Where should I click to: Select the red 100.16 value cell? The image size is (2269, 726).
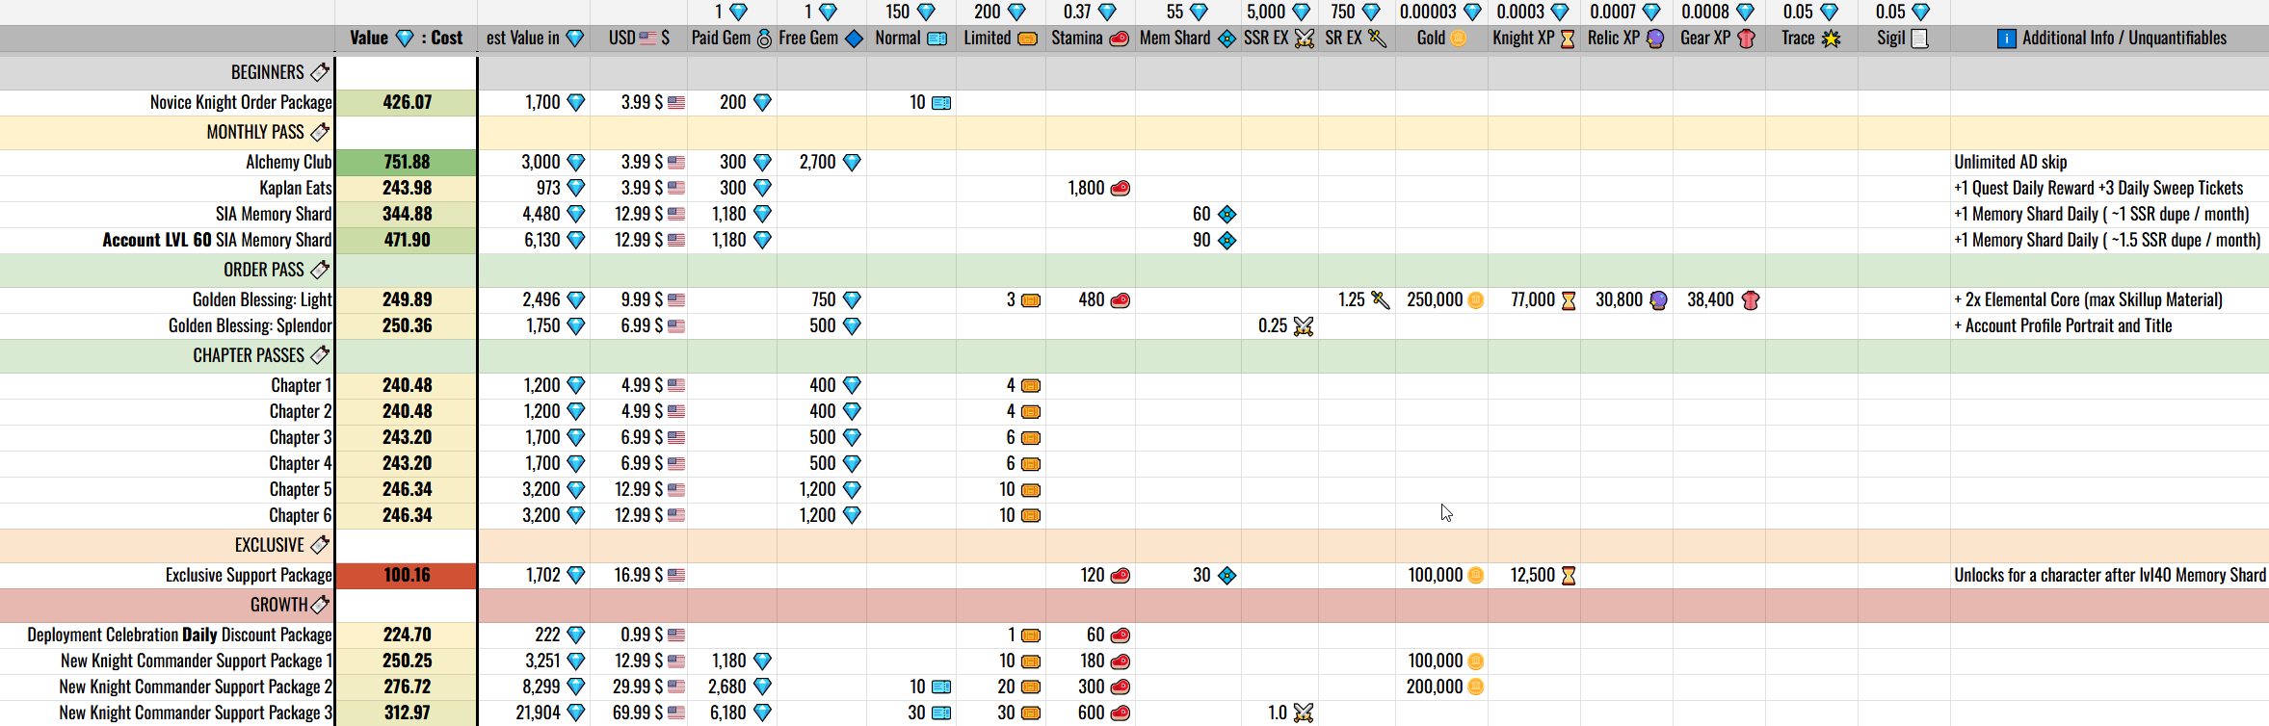point(407,575)
